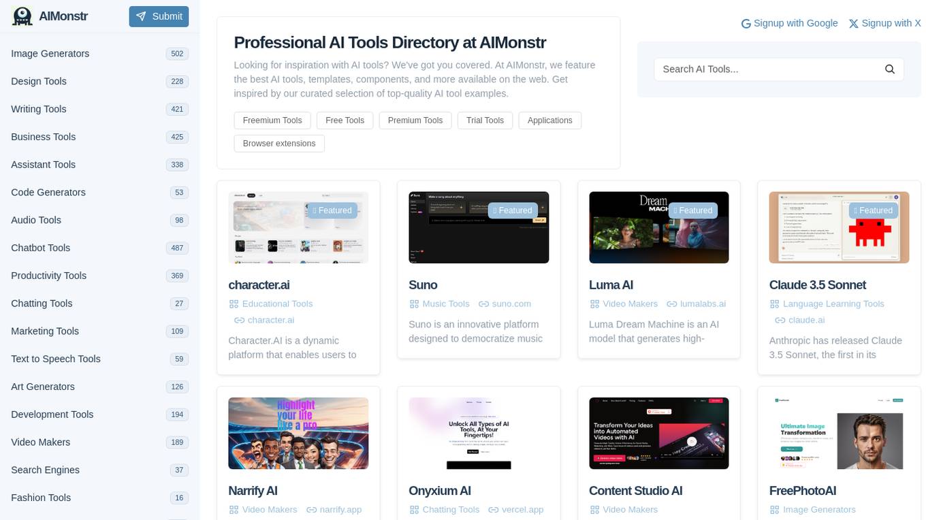Click the X logo icon for signup
This screenshot has height=520, width=926.
point(853,24)
